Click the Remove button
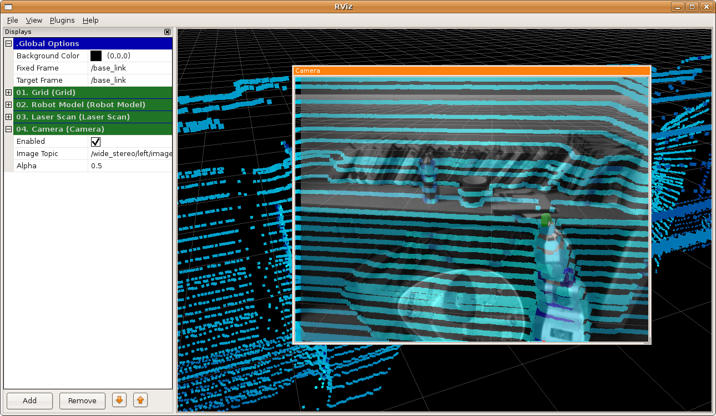Image resolution: width=716 pixels, height=416 pixels. click(82, 400)
